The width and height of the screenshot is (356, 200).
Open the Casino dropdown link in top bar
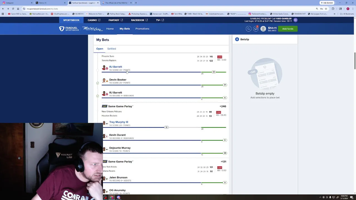[94, 20]
